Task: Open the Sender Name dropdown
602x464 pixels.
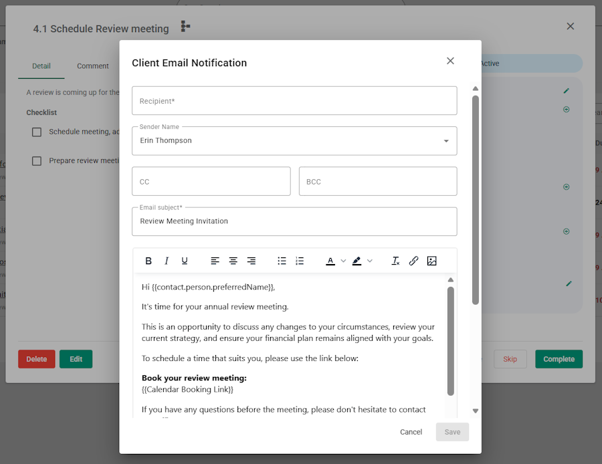Action: coord(294,141)
